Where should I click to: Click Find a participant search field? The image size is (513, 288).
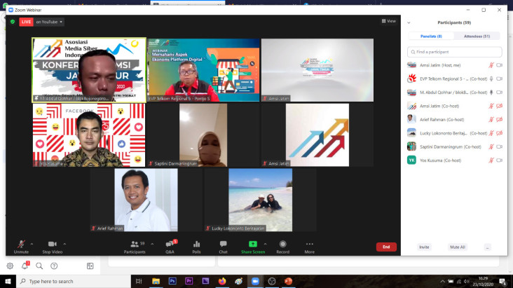[x=454, y=52]
